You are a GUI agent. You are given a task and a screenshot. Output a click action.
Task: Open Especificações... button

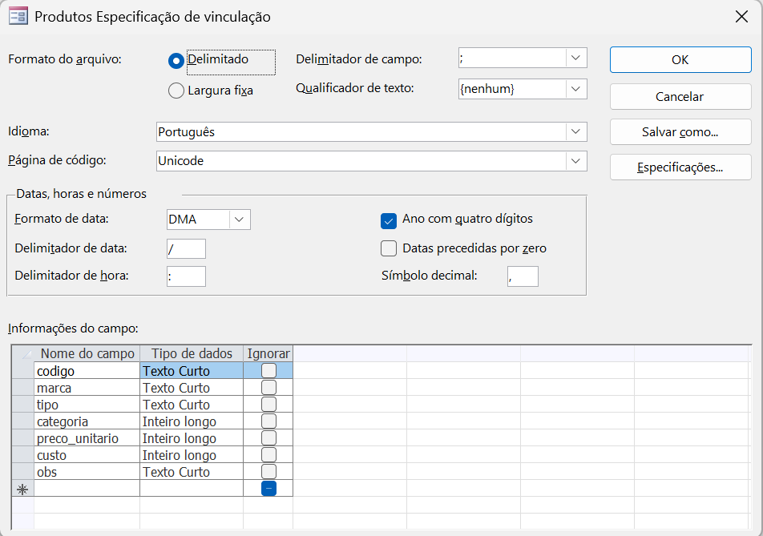point(680,167)
